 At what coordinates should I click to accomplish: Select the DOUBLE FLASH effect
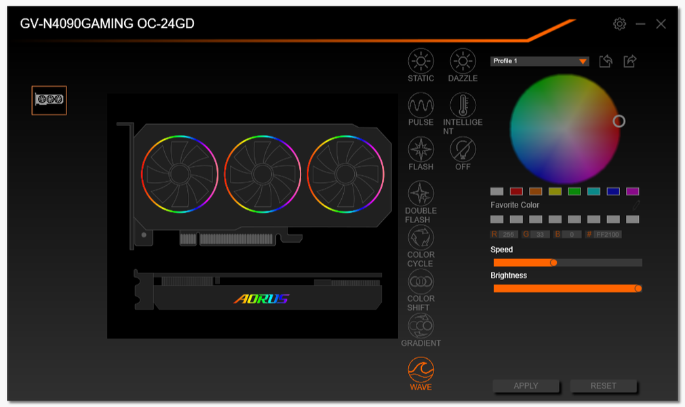click(420, 202)
